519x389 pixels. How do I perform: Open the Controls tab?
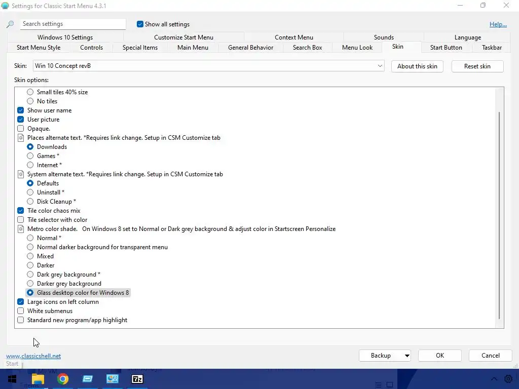91,47
